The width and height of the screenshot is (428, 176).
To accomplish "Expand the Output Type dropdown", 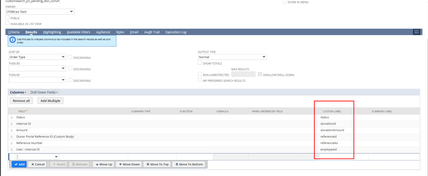I will (264, 57).
